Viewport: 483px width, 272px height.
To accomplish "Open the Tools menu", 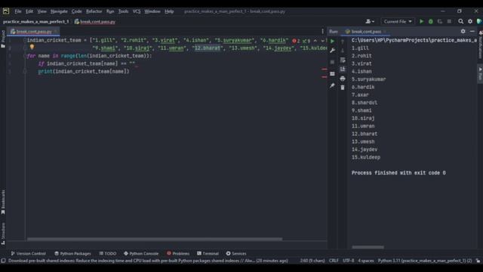I will 123,11.
